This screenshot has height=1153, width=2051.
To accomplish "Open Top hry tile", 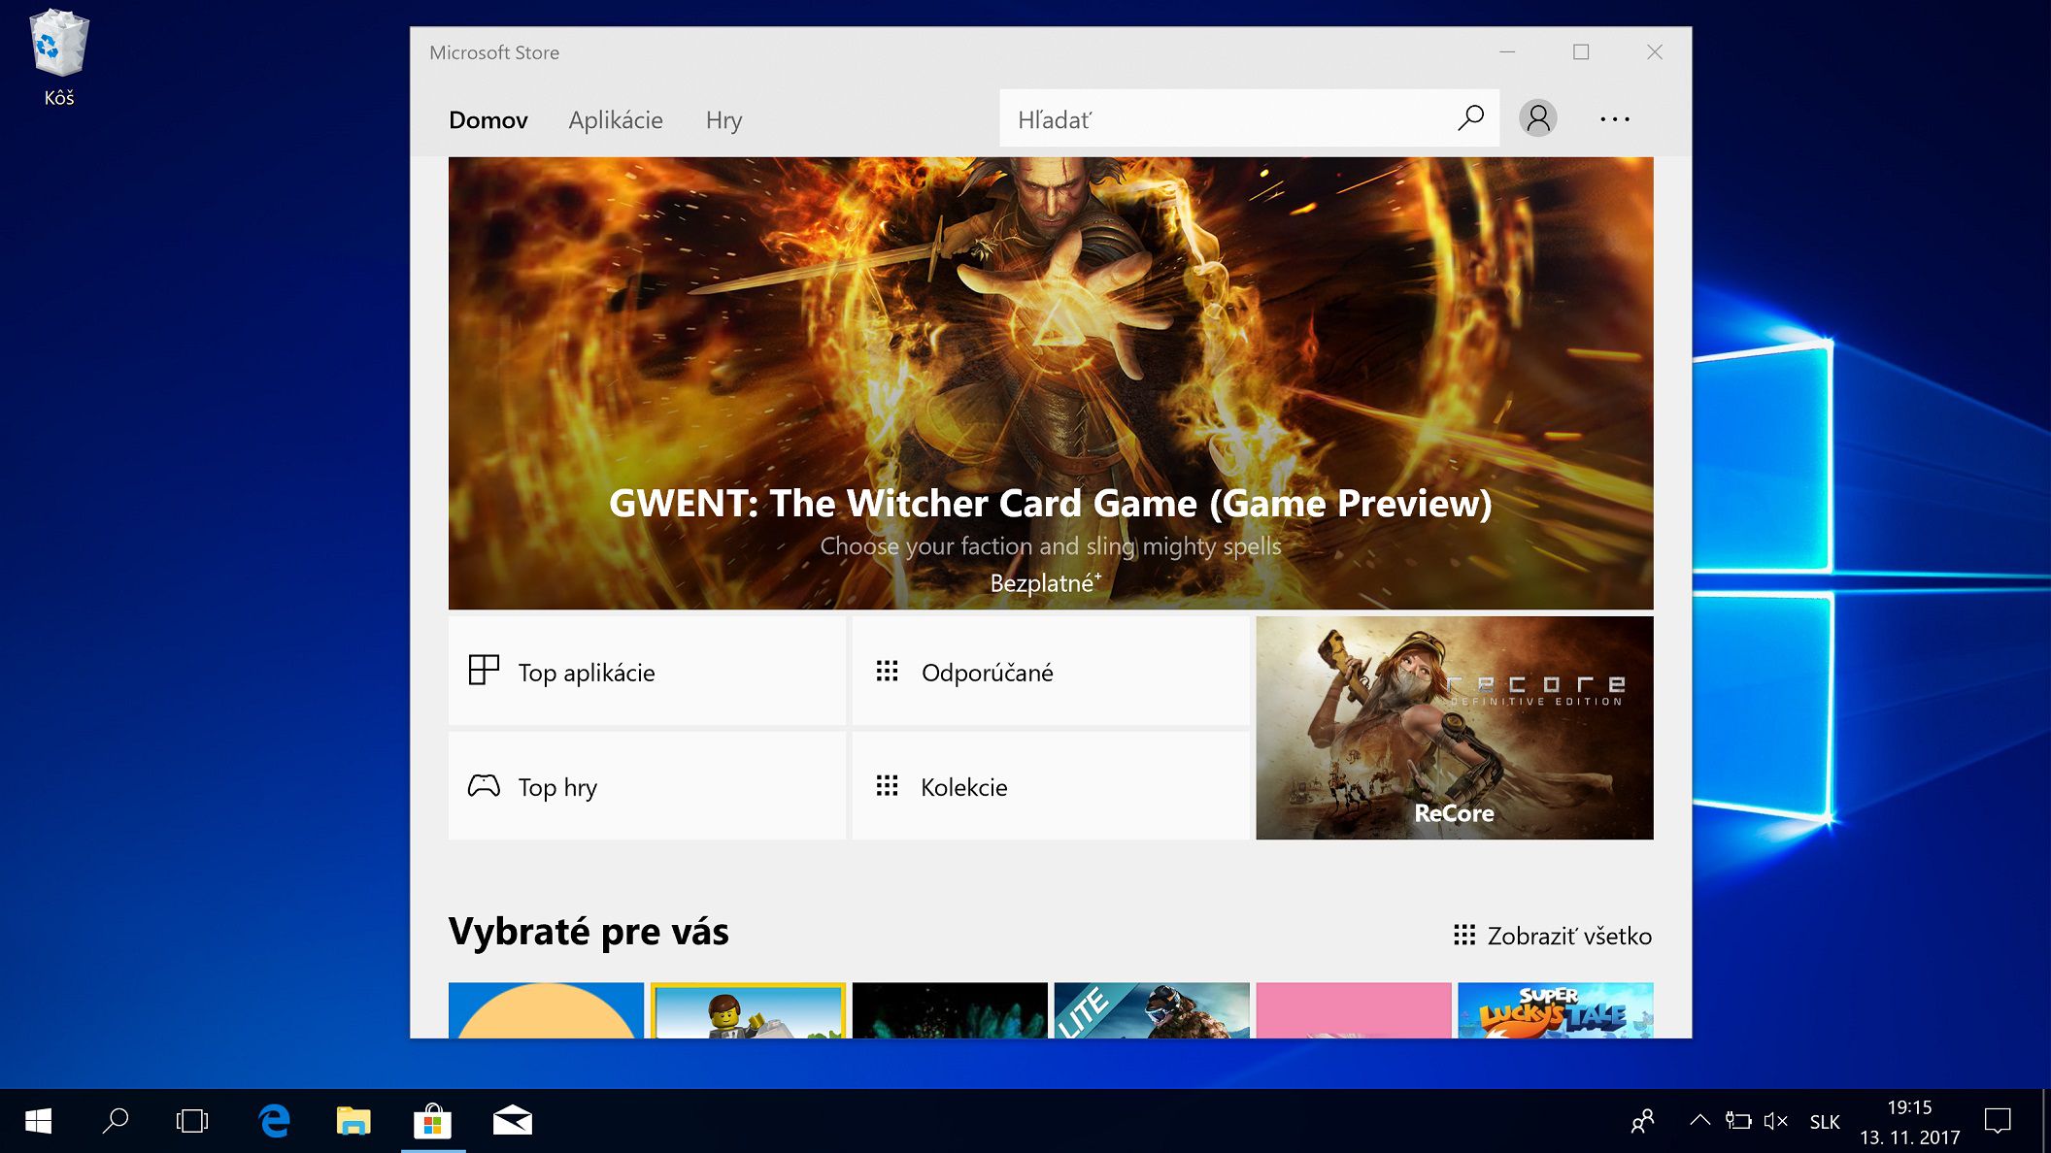I will (x=647, y=786).
